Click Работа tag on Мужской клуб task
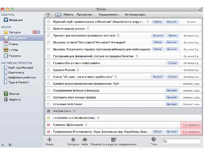The image size is (206, 155). (x=158, y=22)
